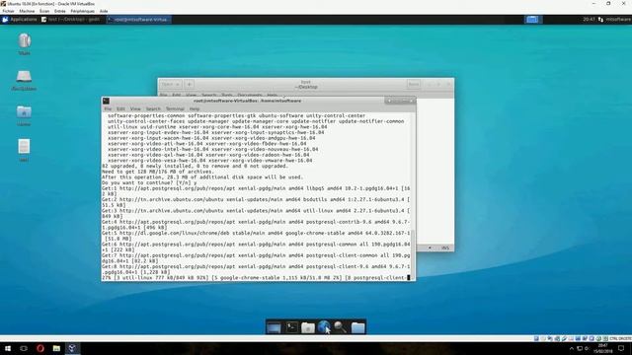
Task: Click the Windows Start button
Action: (8, 348)
